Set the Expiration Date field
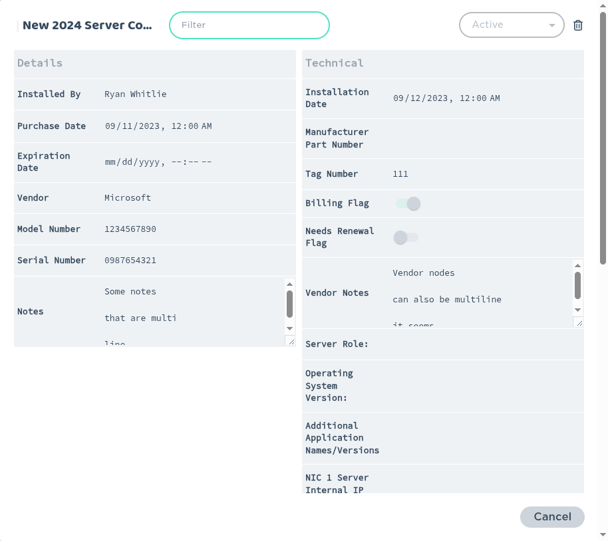Image resolution: width=608 pixels, height=541 pixels. coord(198,162)
